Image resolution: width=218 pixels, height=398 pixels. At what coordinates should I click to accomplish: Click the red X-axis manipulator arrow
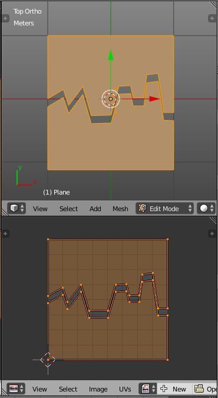[154, 99]
